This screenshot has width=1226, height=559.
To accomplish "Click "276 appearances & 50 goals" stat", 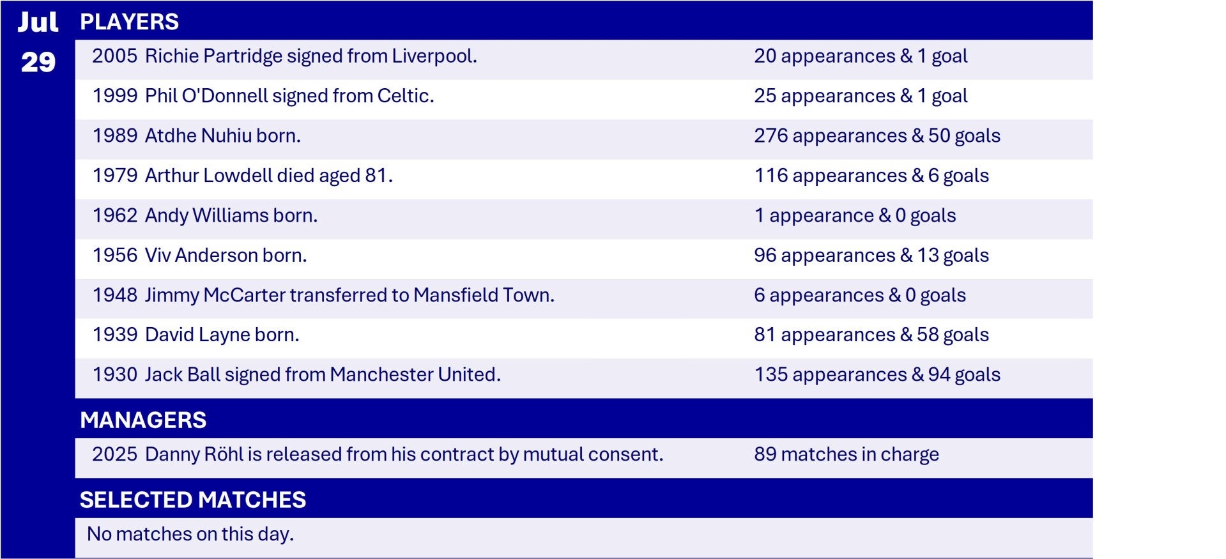I will pyautogui.click(x=877, y=136).
